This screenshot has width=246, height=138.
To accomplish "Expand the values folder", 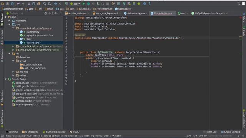I will pos(13,76).
